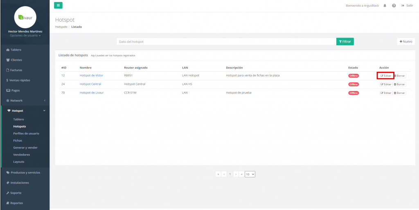Image resolution: width=419 pixels, height=210 pixels.
Task: Click Borrar for Hotspot Central row
Action: click(399, 84)
